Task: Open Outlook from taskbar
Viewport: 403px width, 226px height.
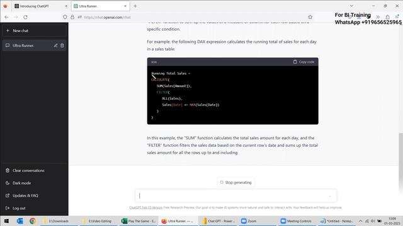Action: 20,221
